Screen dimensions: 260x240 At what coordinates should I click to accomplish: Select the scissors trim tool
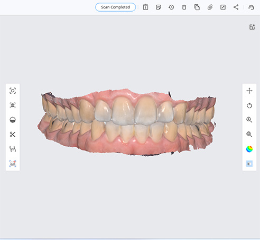pos(13,135)
